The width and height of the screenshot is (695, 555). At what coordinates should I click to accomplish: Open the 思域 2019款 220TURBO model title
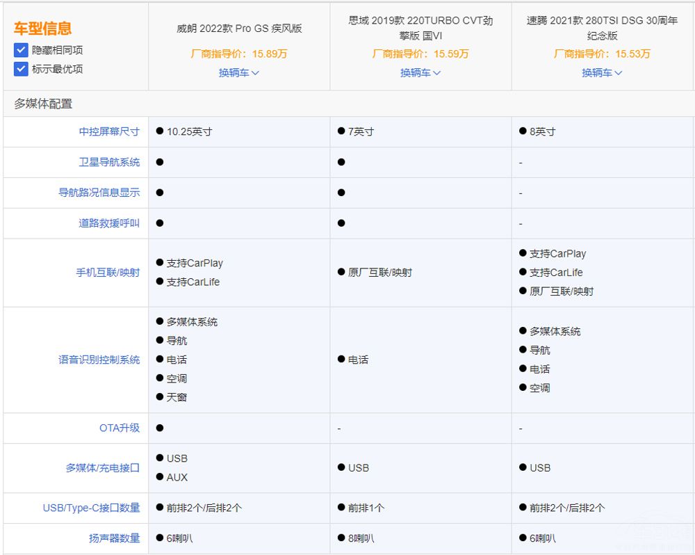coord(420,28)
